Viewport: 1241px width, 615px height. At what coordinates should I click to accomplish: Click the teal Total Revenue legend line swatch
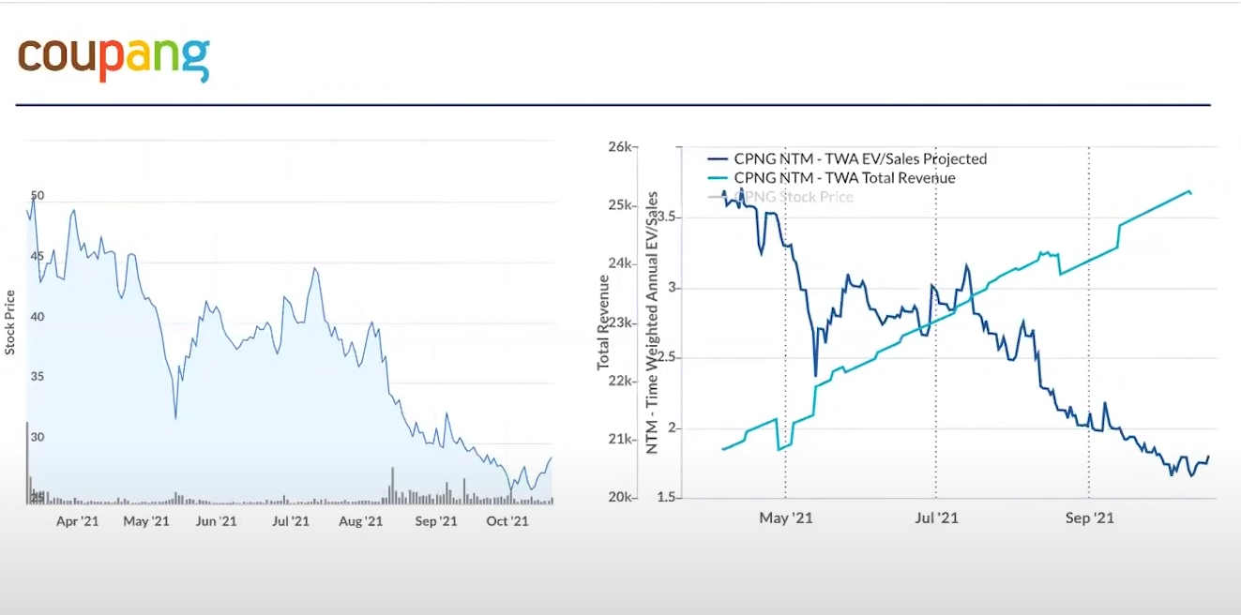pos(718,178)
